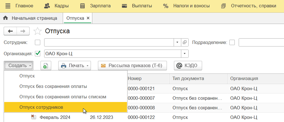This screenshot has width=284, height=122.
Task: Select the Отпуска tab
Action: pyautogui.click(x=75, y=18)
